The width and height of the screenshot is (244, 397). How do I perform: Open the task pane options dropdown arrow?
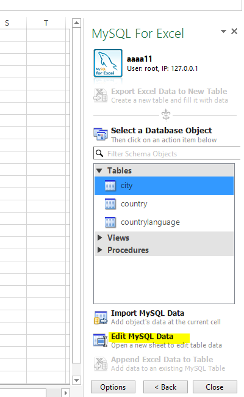coord(223,31)
